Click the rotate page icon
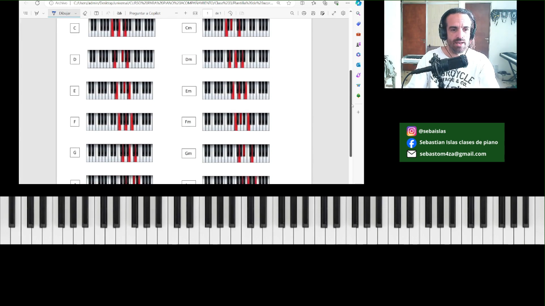 click(230, 13)
